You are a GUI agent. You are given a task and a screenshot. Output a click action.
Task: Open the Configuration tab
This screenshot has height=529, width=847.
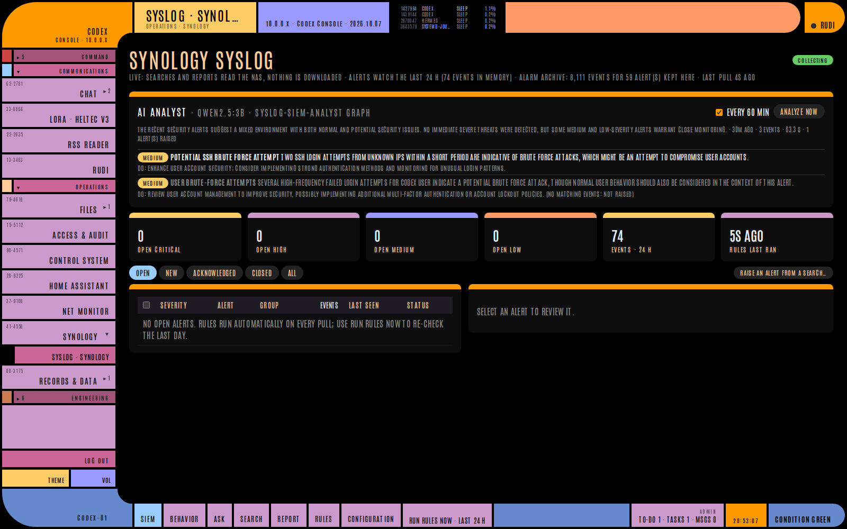pyautogui.click(x=371, y=515)
